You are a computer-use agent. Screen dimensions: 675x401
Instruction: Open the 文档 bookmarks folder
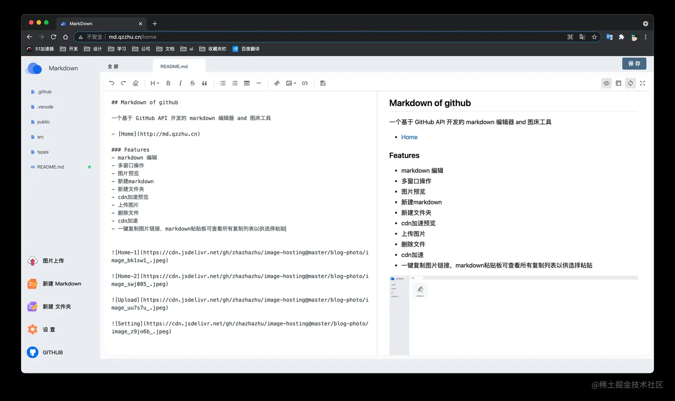[165, 49]
